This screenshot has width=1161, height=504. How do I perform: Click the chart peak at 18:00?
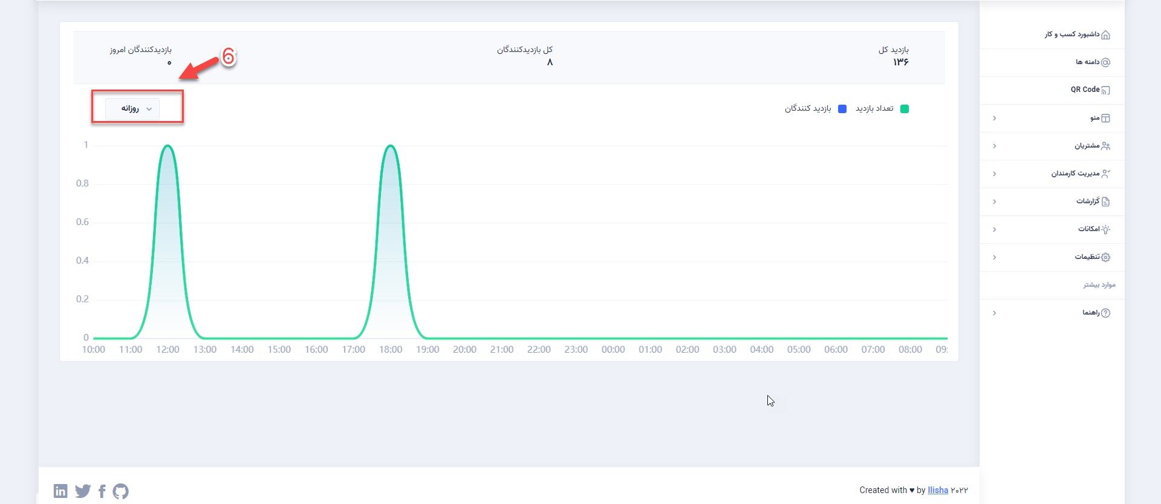391,146
